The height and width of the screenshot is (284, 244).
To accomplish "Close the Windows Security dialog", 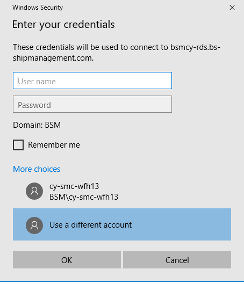I will point(232,8).
